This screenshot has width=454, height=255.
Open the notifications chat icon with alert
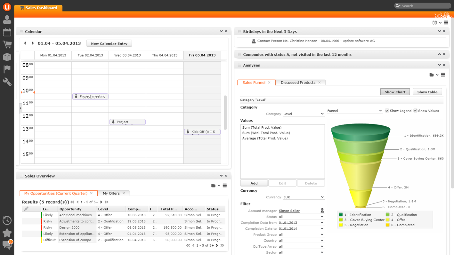[x=7, y=245]
